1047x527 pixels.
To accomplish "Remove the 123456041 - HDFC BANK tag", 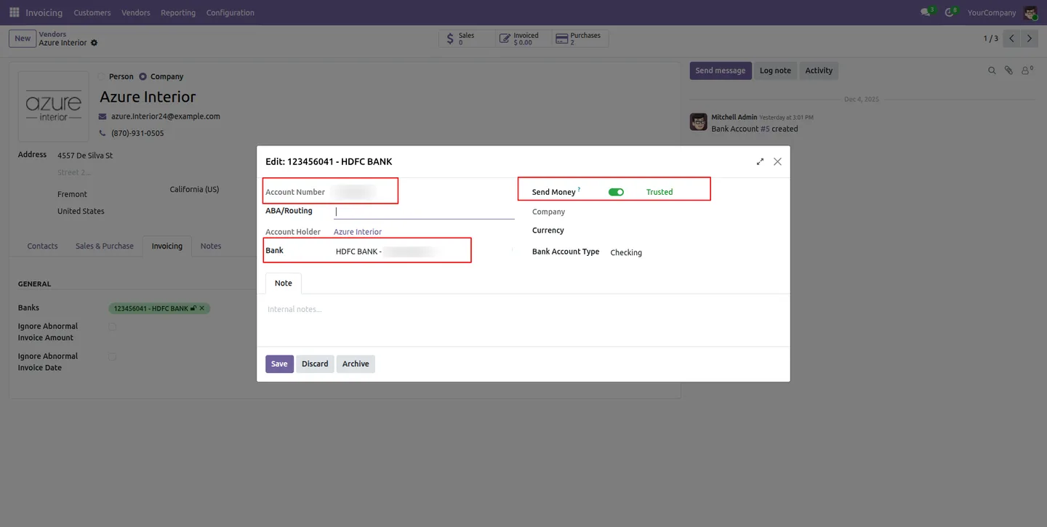I will pos(203,308).
